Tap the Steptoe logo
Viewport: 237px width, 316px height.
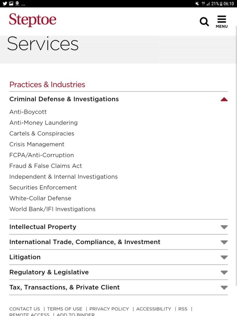pyautogui.click(x=33, y=20)
